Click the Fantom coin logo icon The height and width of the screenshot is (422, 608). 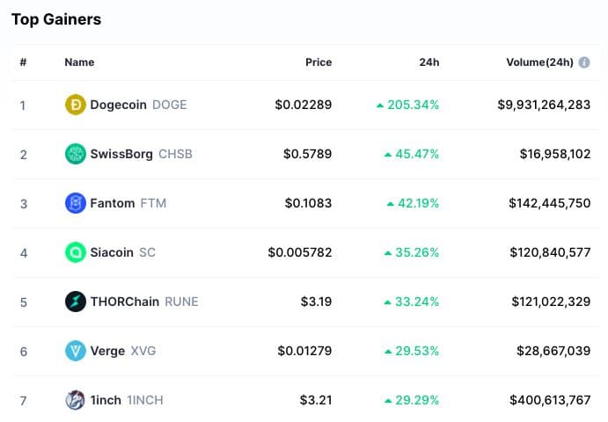click(x=76, y=203)
